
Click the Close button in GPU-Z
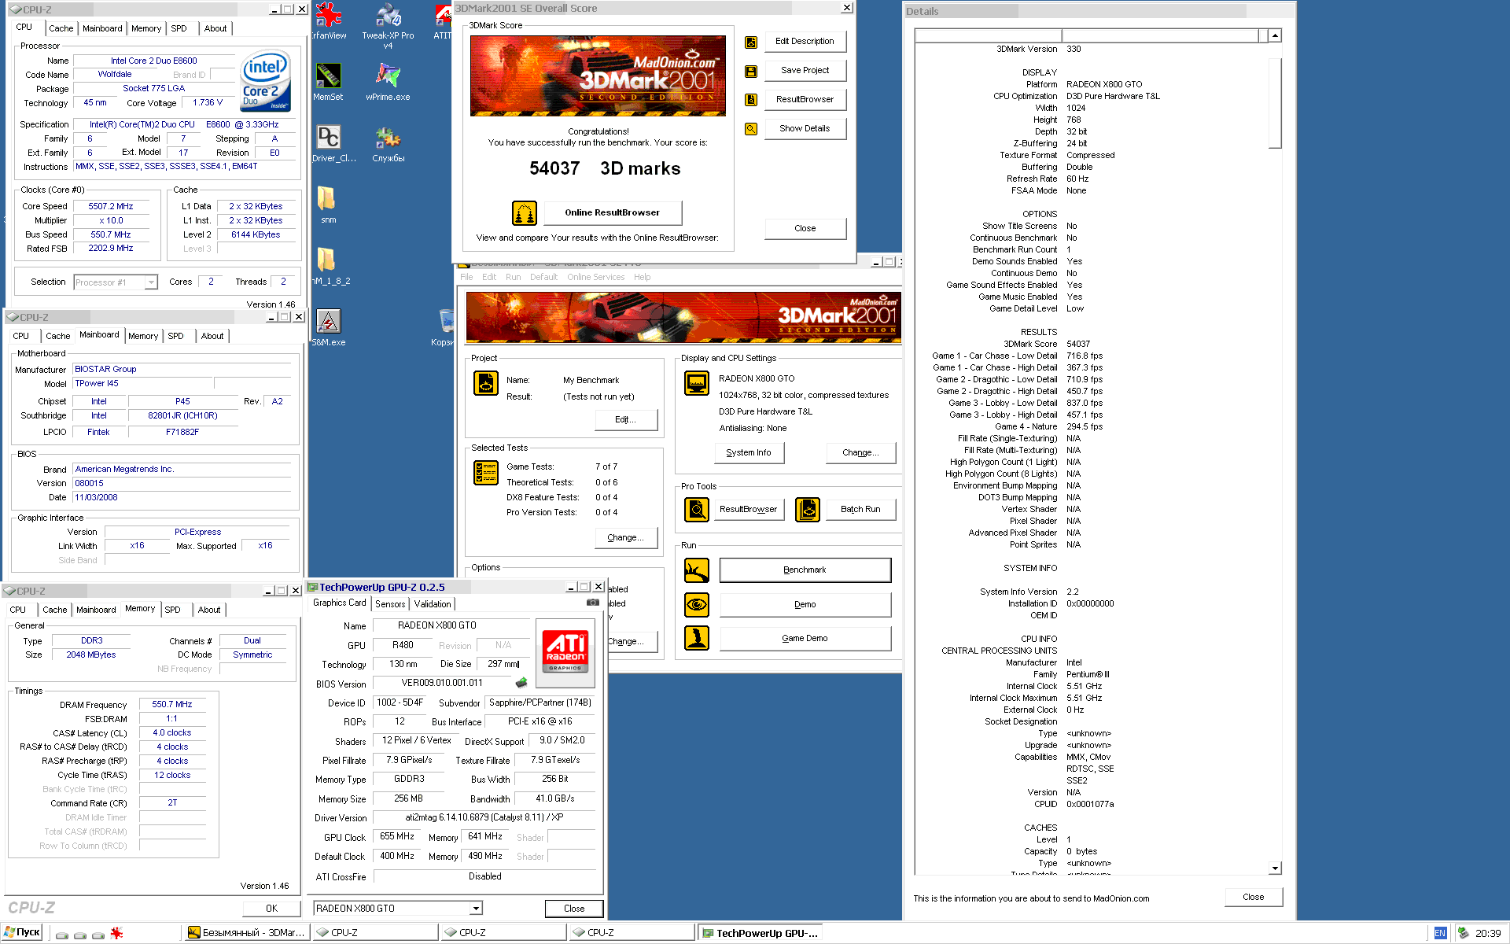click(x=574, y=909)
